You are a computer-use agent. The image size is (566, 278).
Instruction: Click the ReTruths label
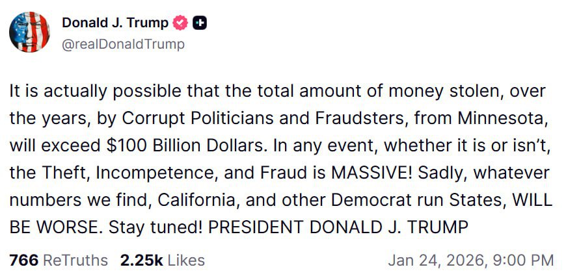click(75, 260)
